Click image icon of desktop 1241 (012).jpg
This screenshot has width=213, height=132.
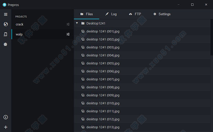click(x=83, y=119)
